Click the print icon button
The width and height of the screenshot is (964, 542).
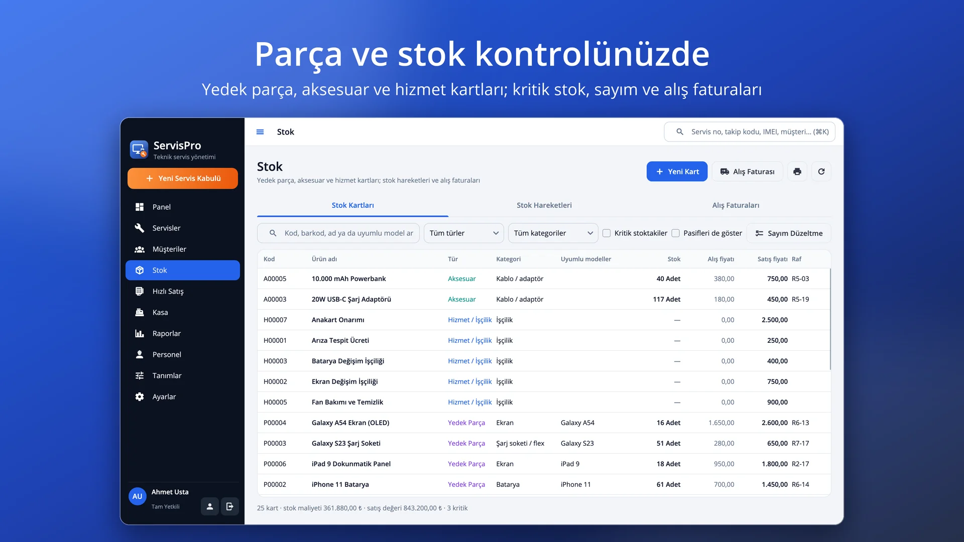tap(797, 172)
